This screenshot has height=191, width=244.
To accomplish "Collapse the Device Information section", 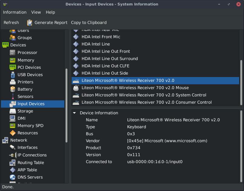I will point(74,113).
